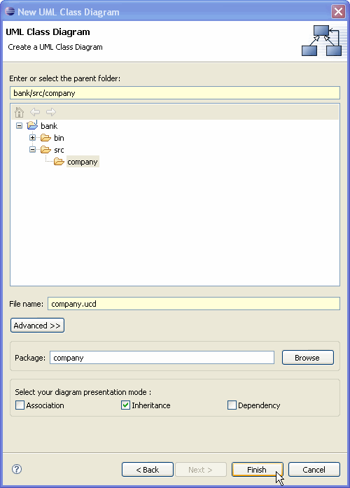Click the forward arrow in folder toolbar
Viewport: 350px width, 488px height.
(51, 112)
